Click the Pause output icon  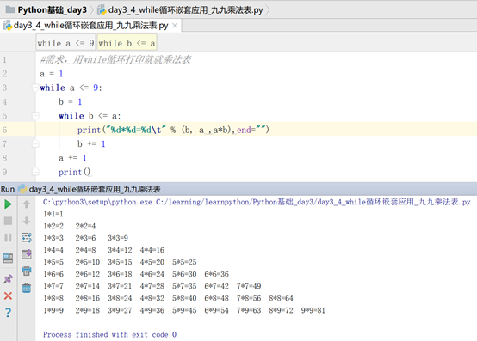(9, 237)
